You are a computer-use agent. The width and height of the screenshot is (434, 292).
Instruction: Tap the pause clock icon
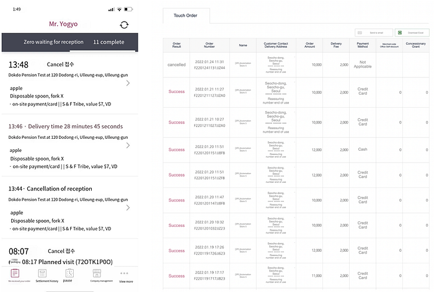click(x=69, y=273)
